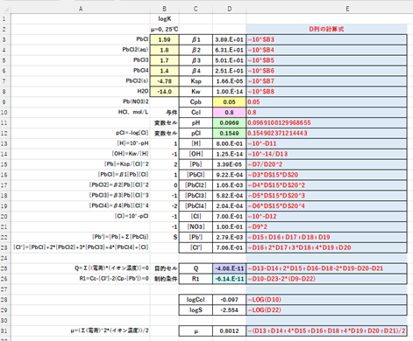Click the '目的セル' cell
Viewport: 413px width, 341px height.
166,268
